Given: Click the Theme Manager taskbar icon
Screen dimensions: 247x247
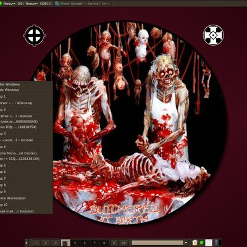Looking at the screenshot, I should (x=57, y=4).
